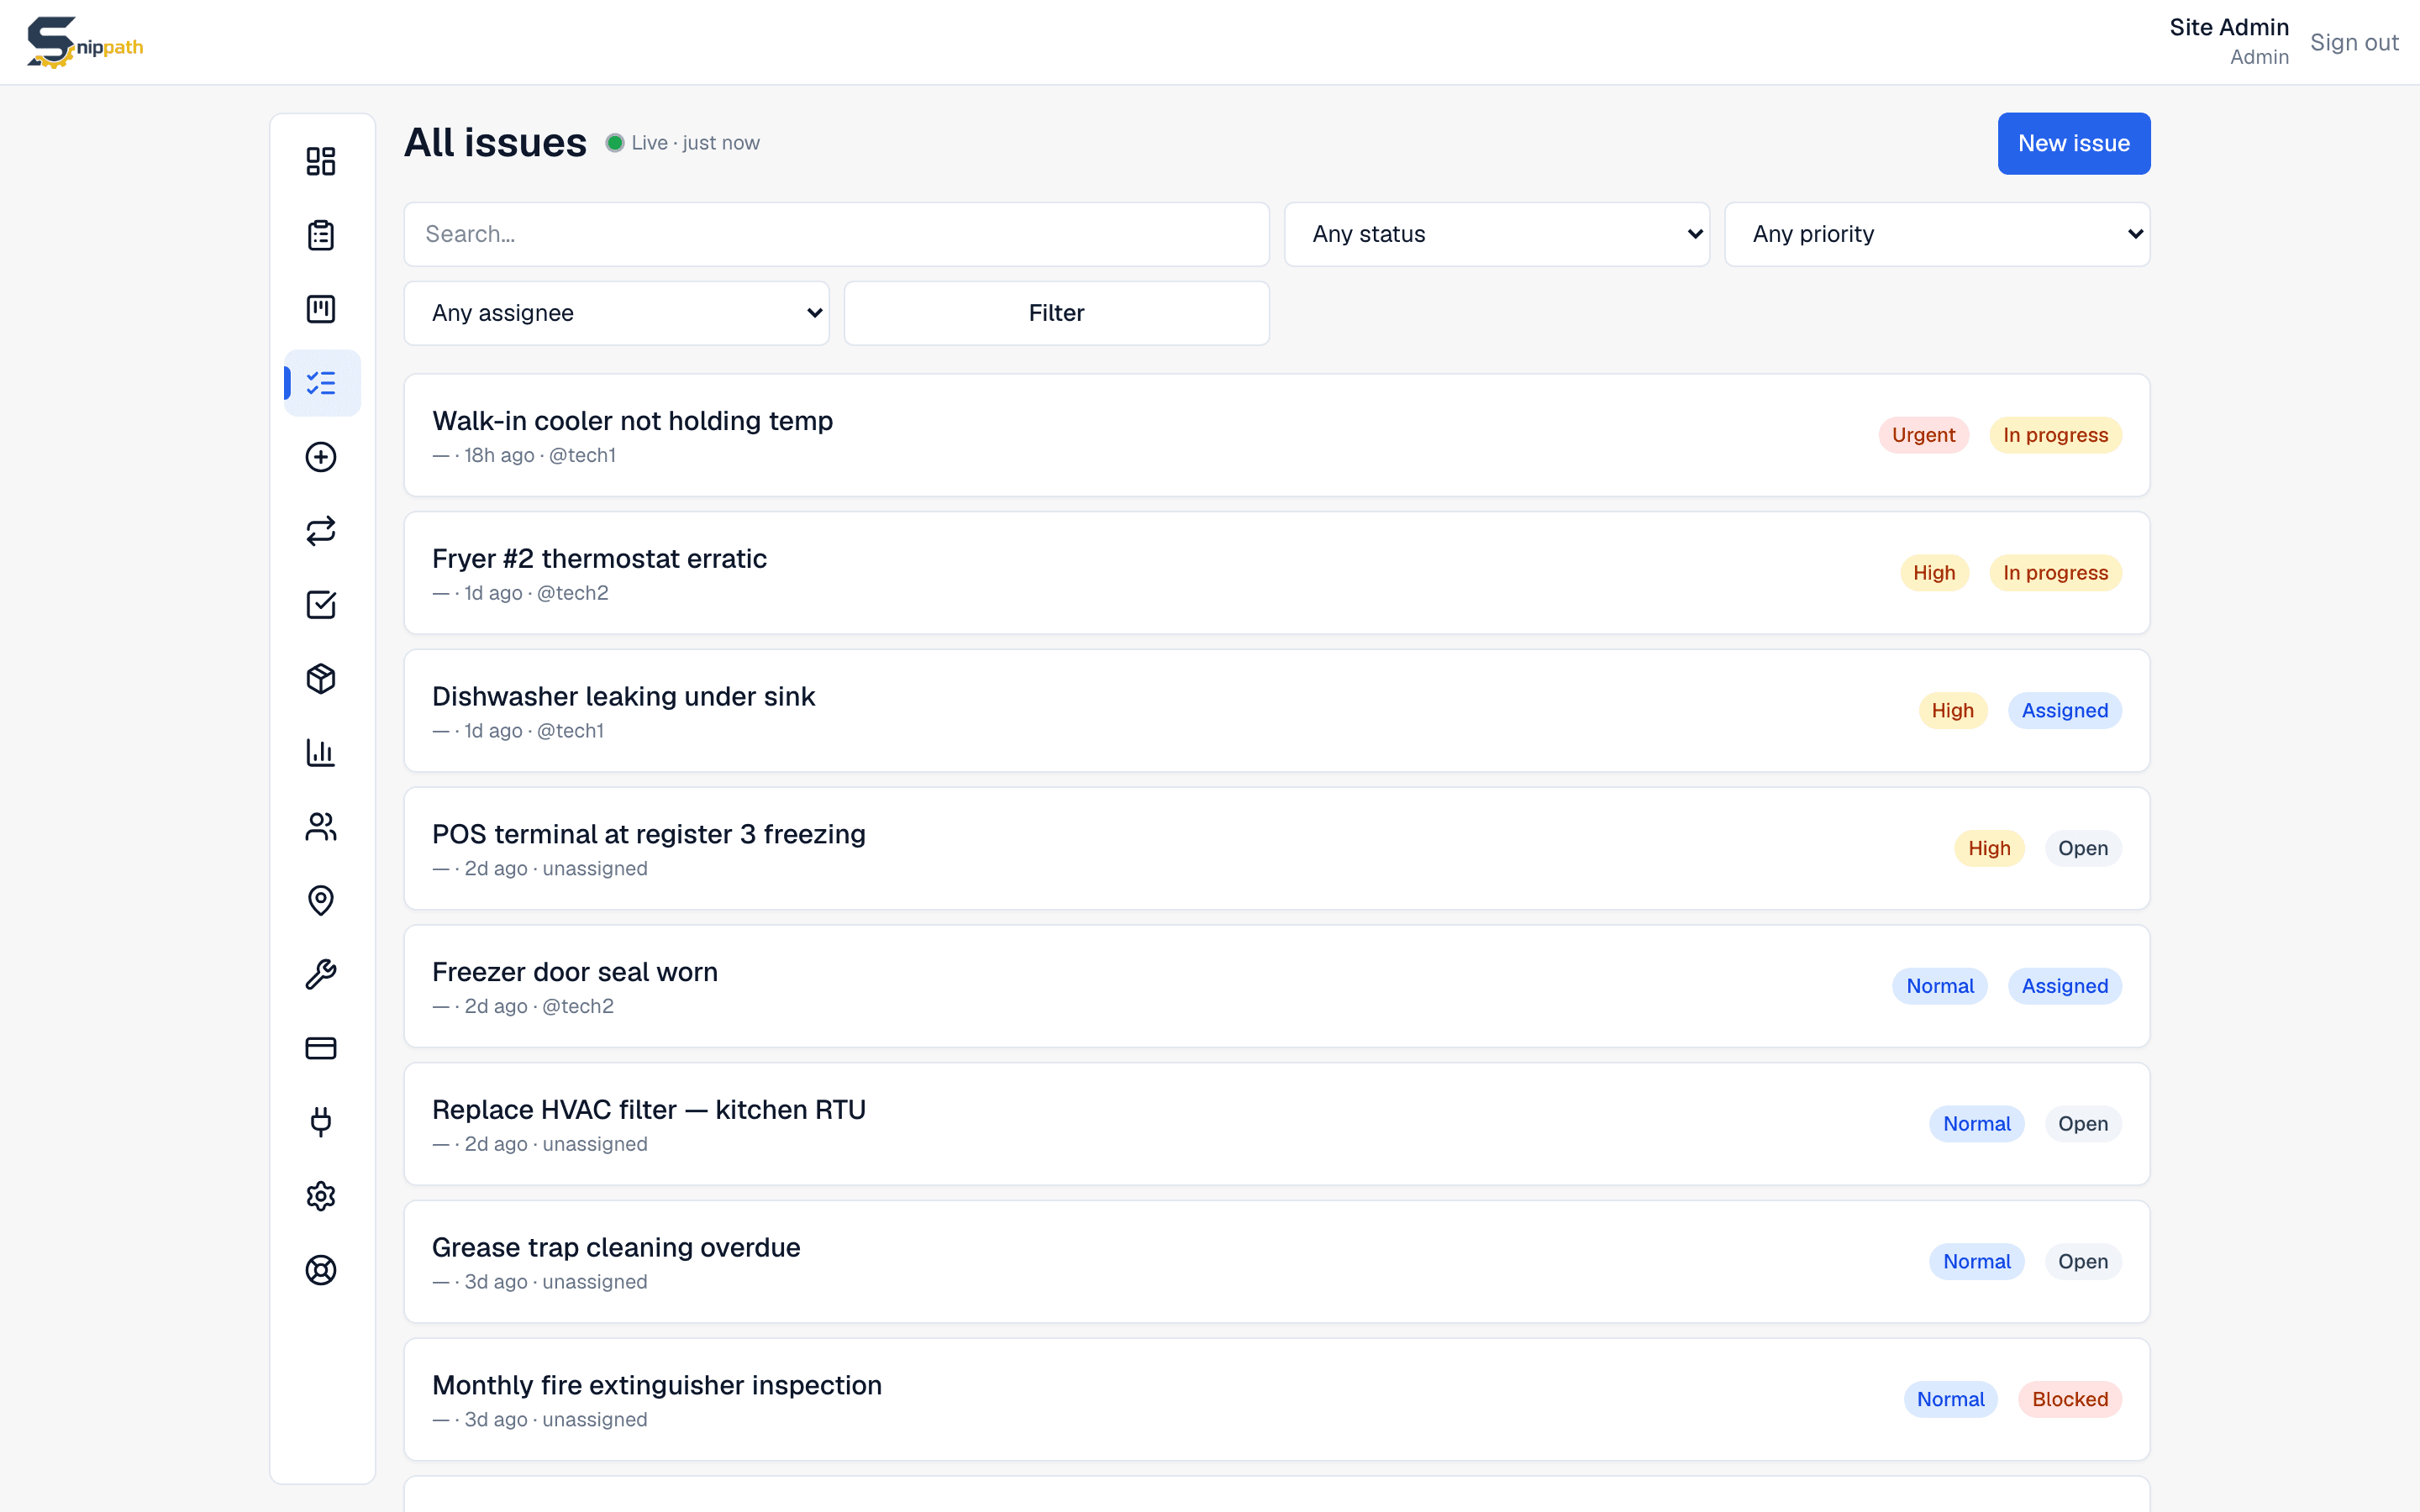The image size is (2420, 1512).
Task: Open the lifebuoy support icon
Action: click(x=321, y=1270)
